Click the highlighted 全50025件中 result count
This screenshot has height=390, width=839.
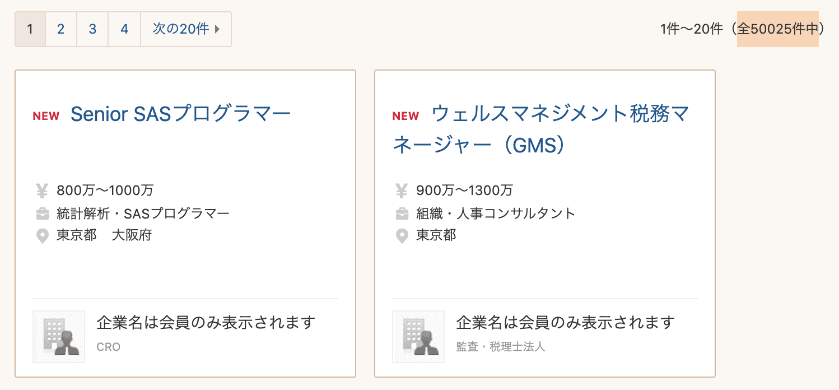tap(778, 29)
